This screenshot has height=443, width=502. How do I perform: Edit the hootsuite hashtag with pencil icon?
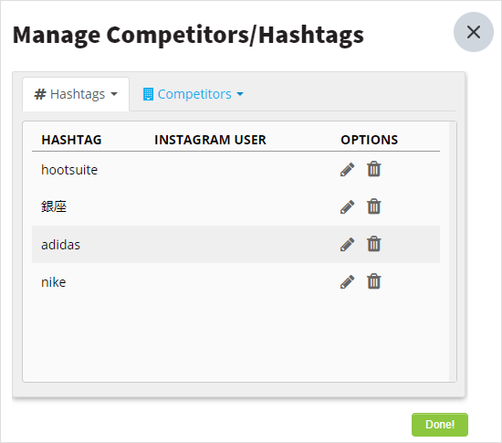(x=348, y=170)
